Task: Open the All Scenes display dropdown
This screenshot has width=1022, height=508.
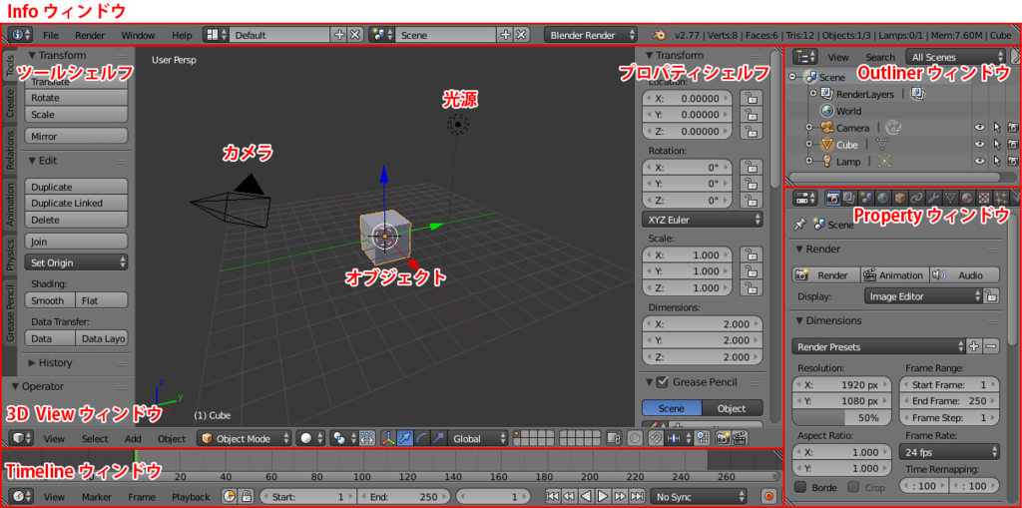Action: 955,57
